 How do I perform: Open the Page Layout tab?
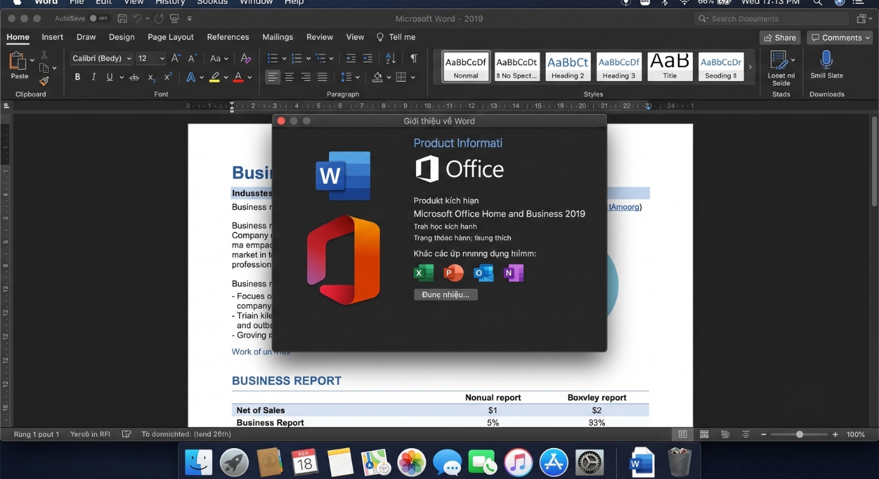pos(170,37)
